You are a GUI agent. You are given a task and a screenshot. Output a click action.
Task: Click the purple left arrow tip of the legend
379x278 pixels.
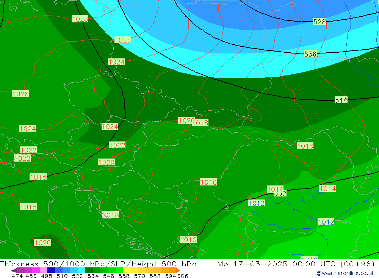[14, 270]
